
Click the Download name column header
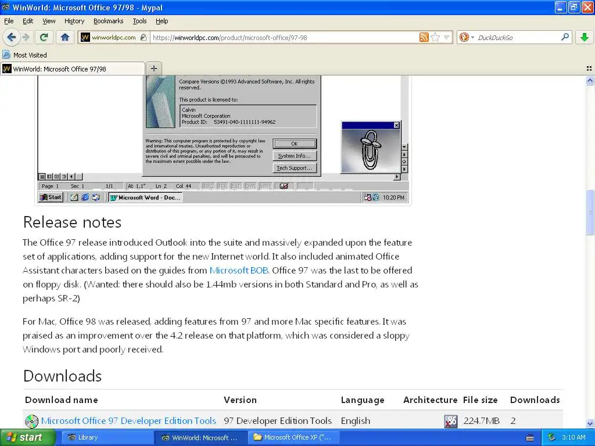[62, 400]
